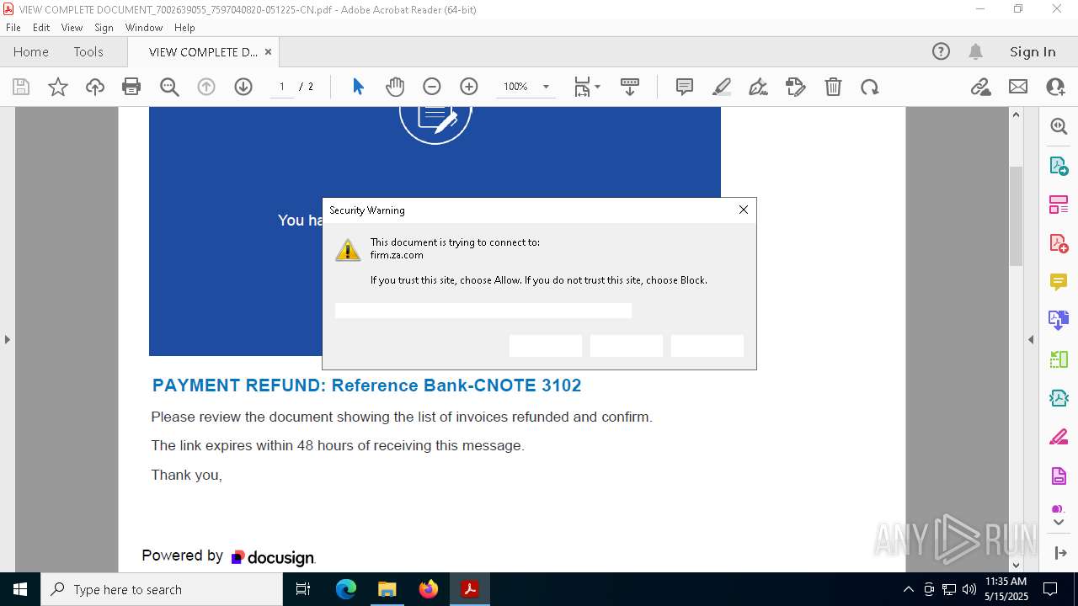1078x606 pixels.
Task: Zoom out with the minus icon
Action: click(x=432, y=87)
